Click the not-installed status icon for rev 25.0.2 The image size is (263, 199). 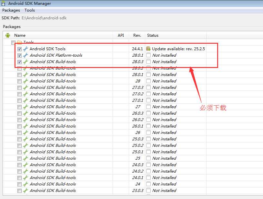tap(148, 146)
